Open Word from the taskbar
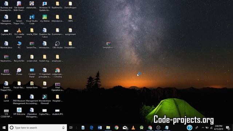This screenshot has width=233, height=131. click(x=100, y=128)
